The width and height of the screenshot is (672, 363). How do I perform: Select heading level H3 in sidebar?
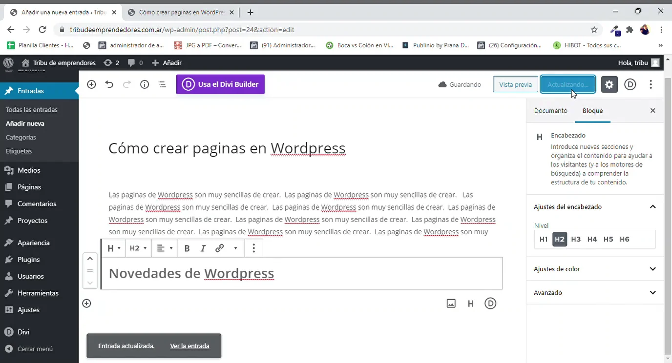click(576, 239)
